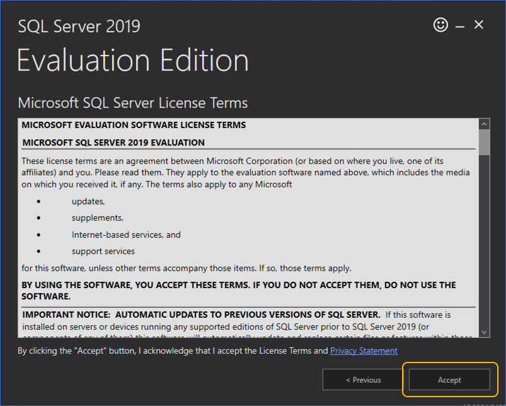Click the paragraph beginning 'These license terms are'
This screenshot has height=406, width=506.
(246, 173)
